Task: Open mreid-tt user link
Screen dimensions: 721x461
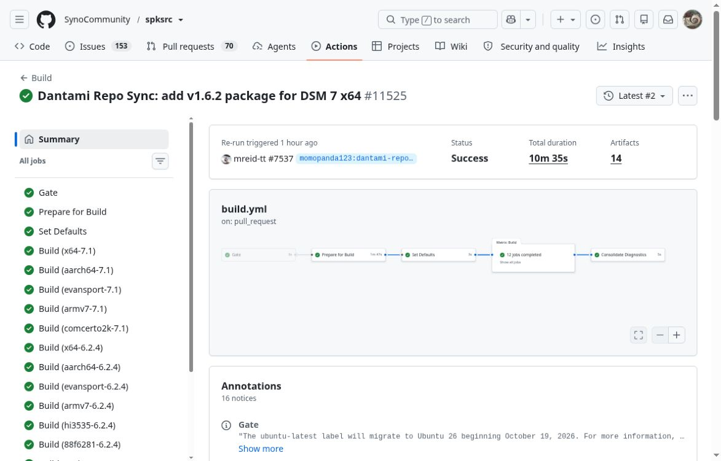Action: pyautogui.click(x=250, y=159)
